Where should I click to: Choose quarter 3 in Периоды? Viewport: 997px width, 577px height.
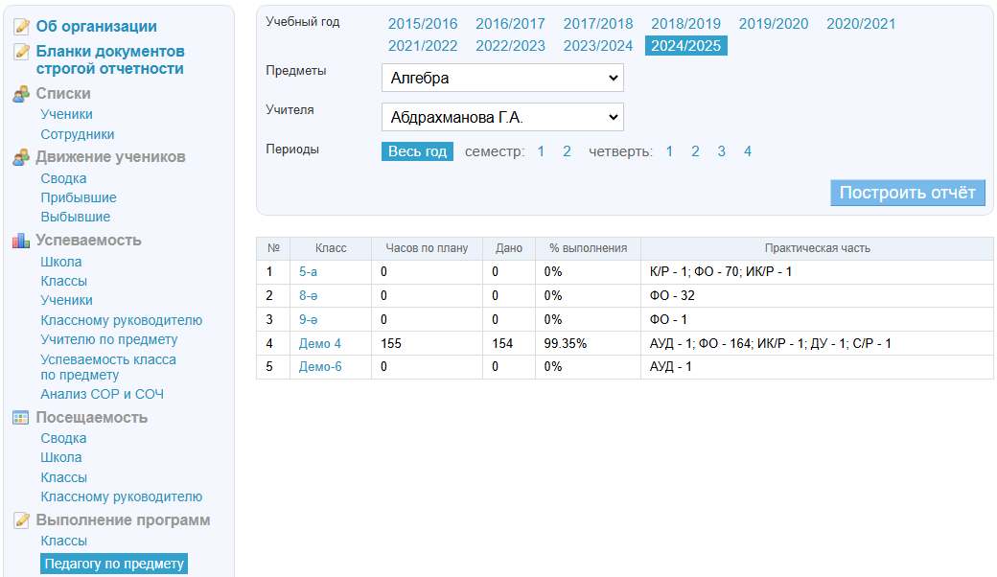(x=722, y=151)
